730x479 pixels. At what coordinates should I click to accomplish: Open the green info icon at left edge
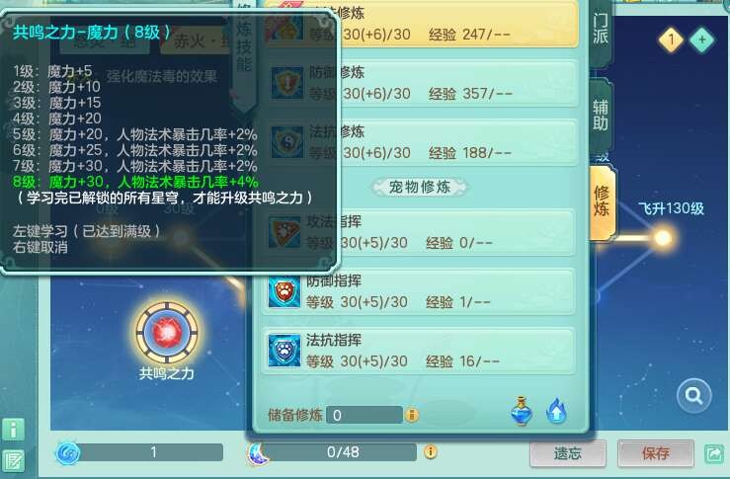pyautogui.click(x=14, y=430)
